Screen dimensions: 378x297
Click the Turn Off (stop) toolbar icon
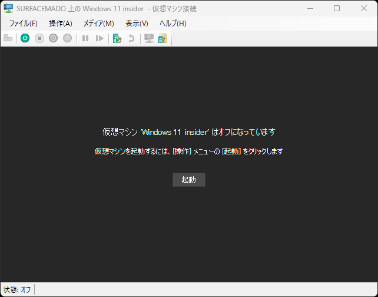point(39,38)
